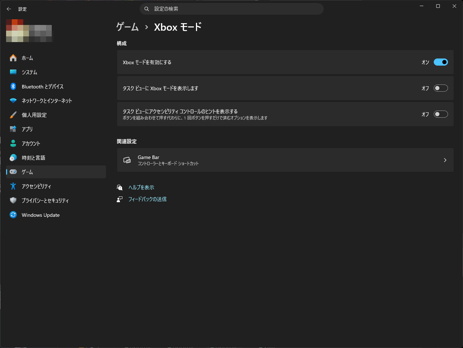The height and width of the screenshot is (348, 463).
Task: Click the Windows Update sync icon
Action: (x=13, y=215)
